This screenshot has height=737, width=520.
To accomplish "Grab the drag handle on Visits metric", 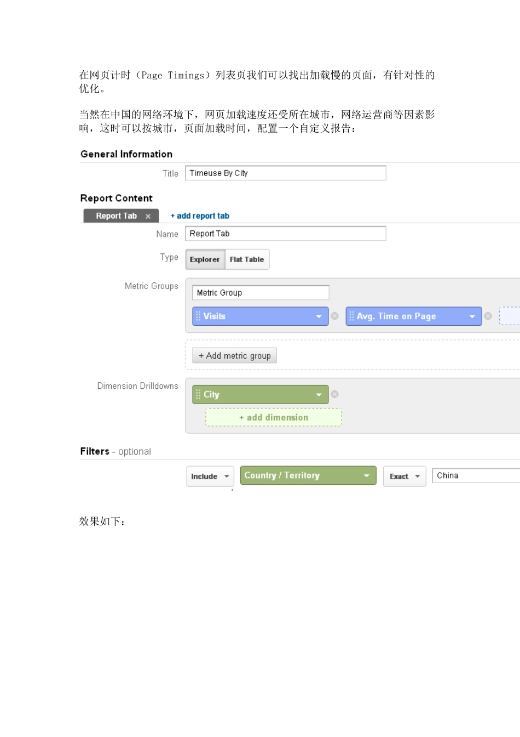I will coord(198,316).
